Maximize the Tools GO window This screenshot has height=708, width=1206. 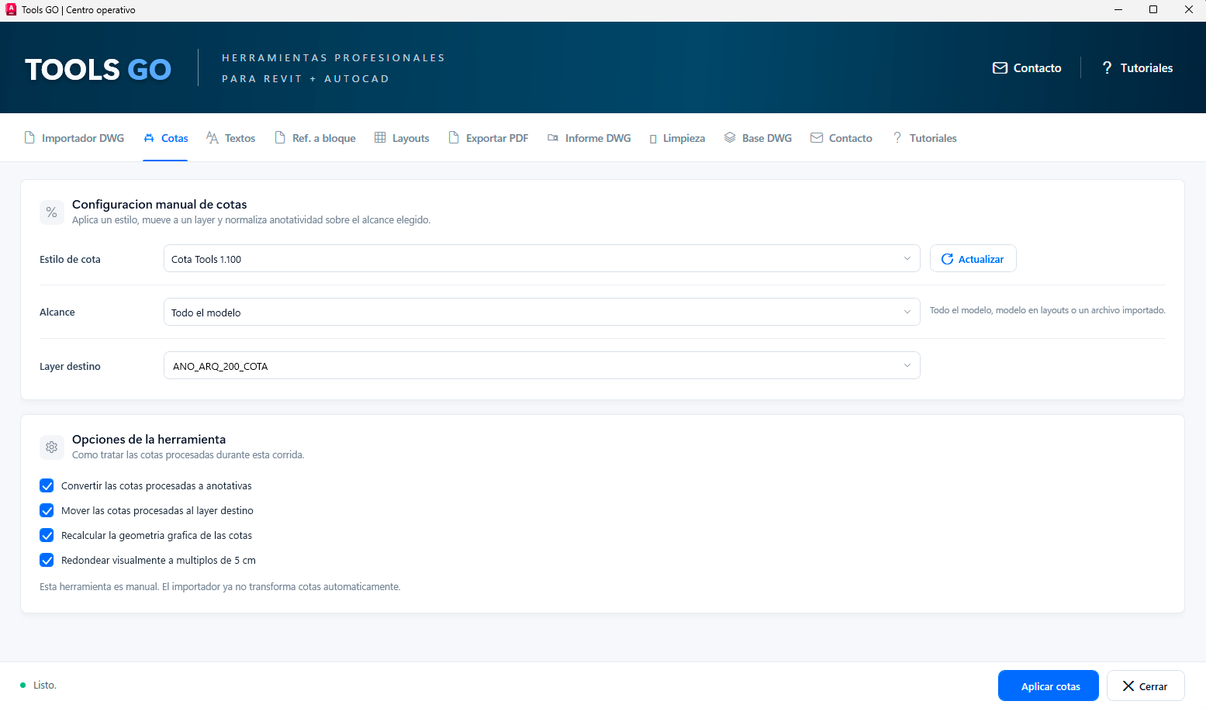[1153, 10]
